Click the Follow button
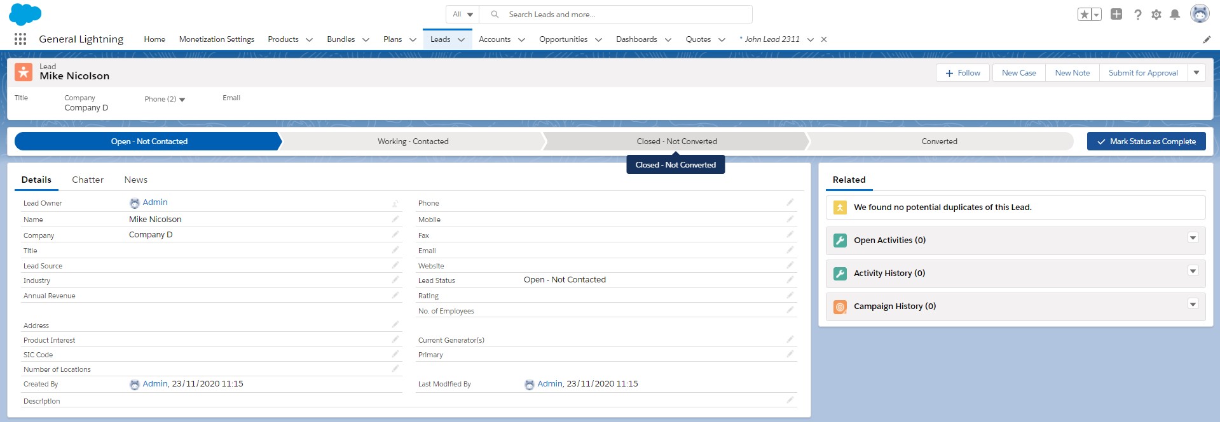This screenshot has height=422, width=1220. pos(963,73)
